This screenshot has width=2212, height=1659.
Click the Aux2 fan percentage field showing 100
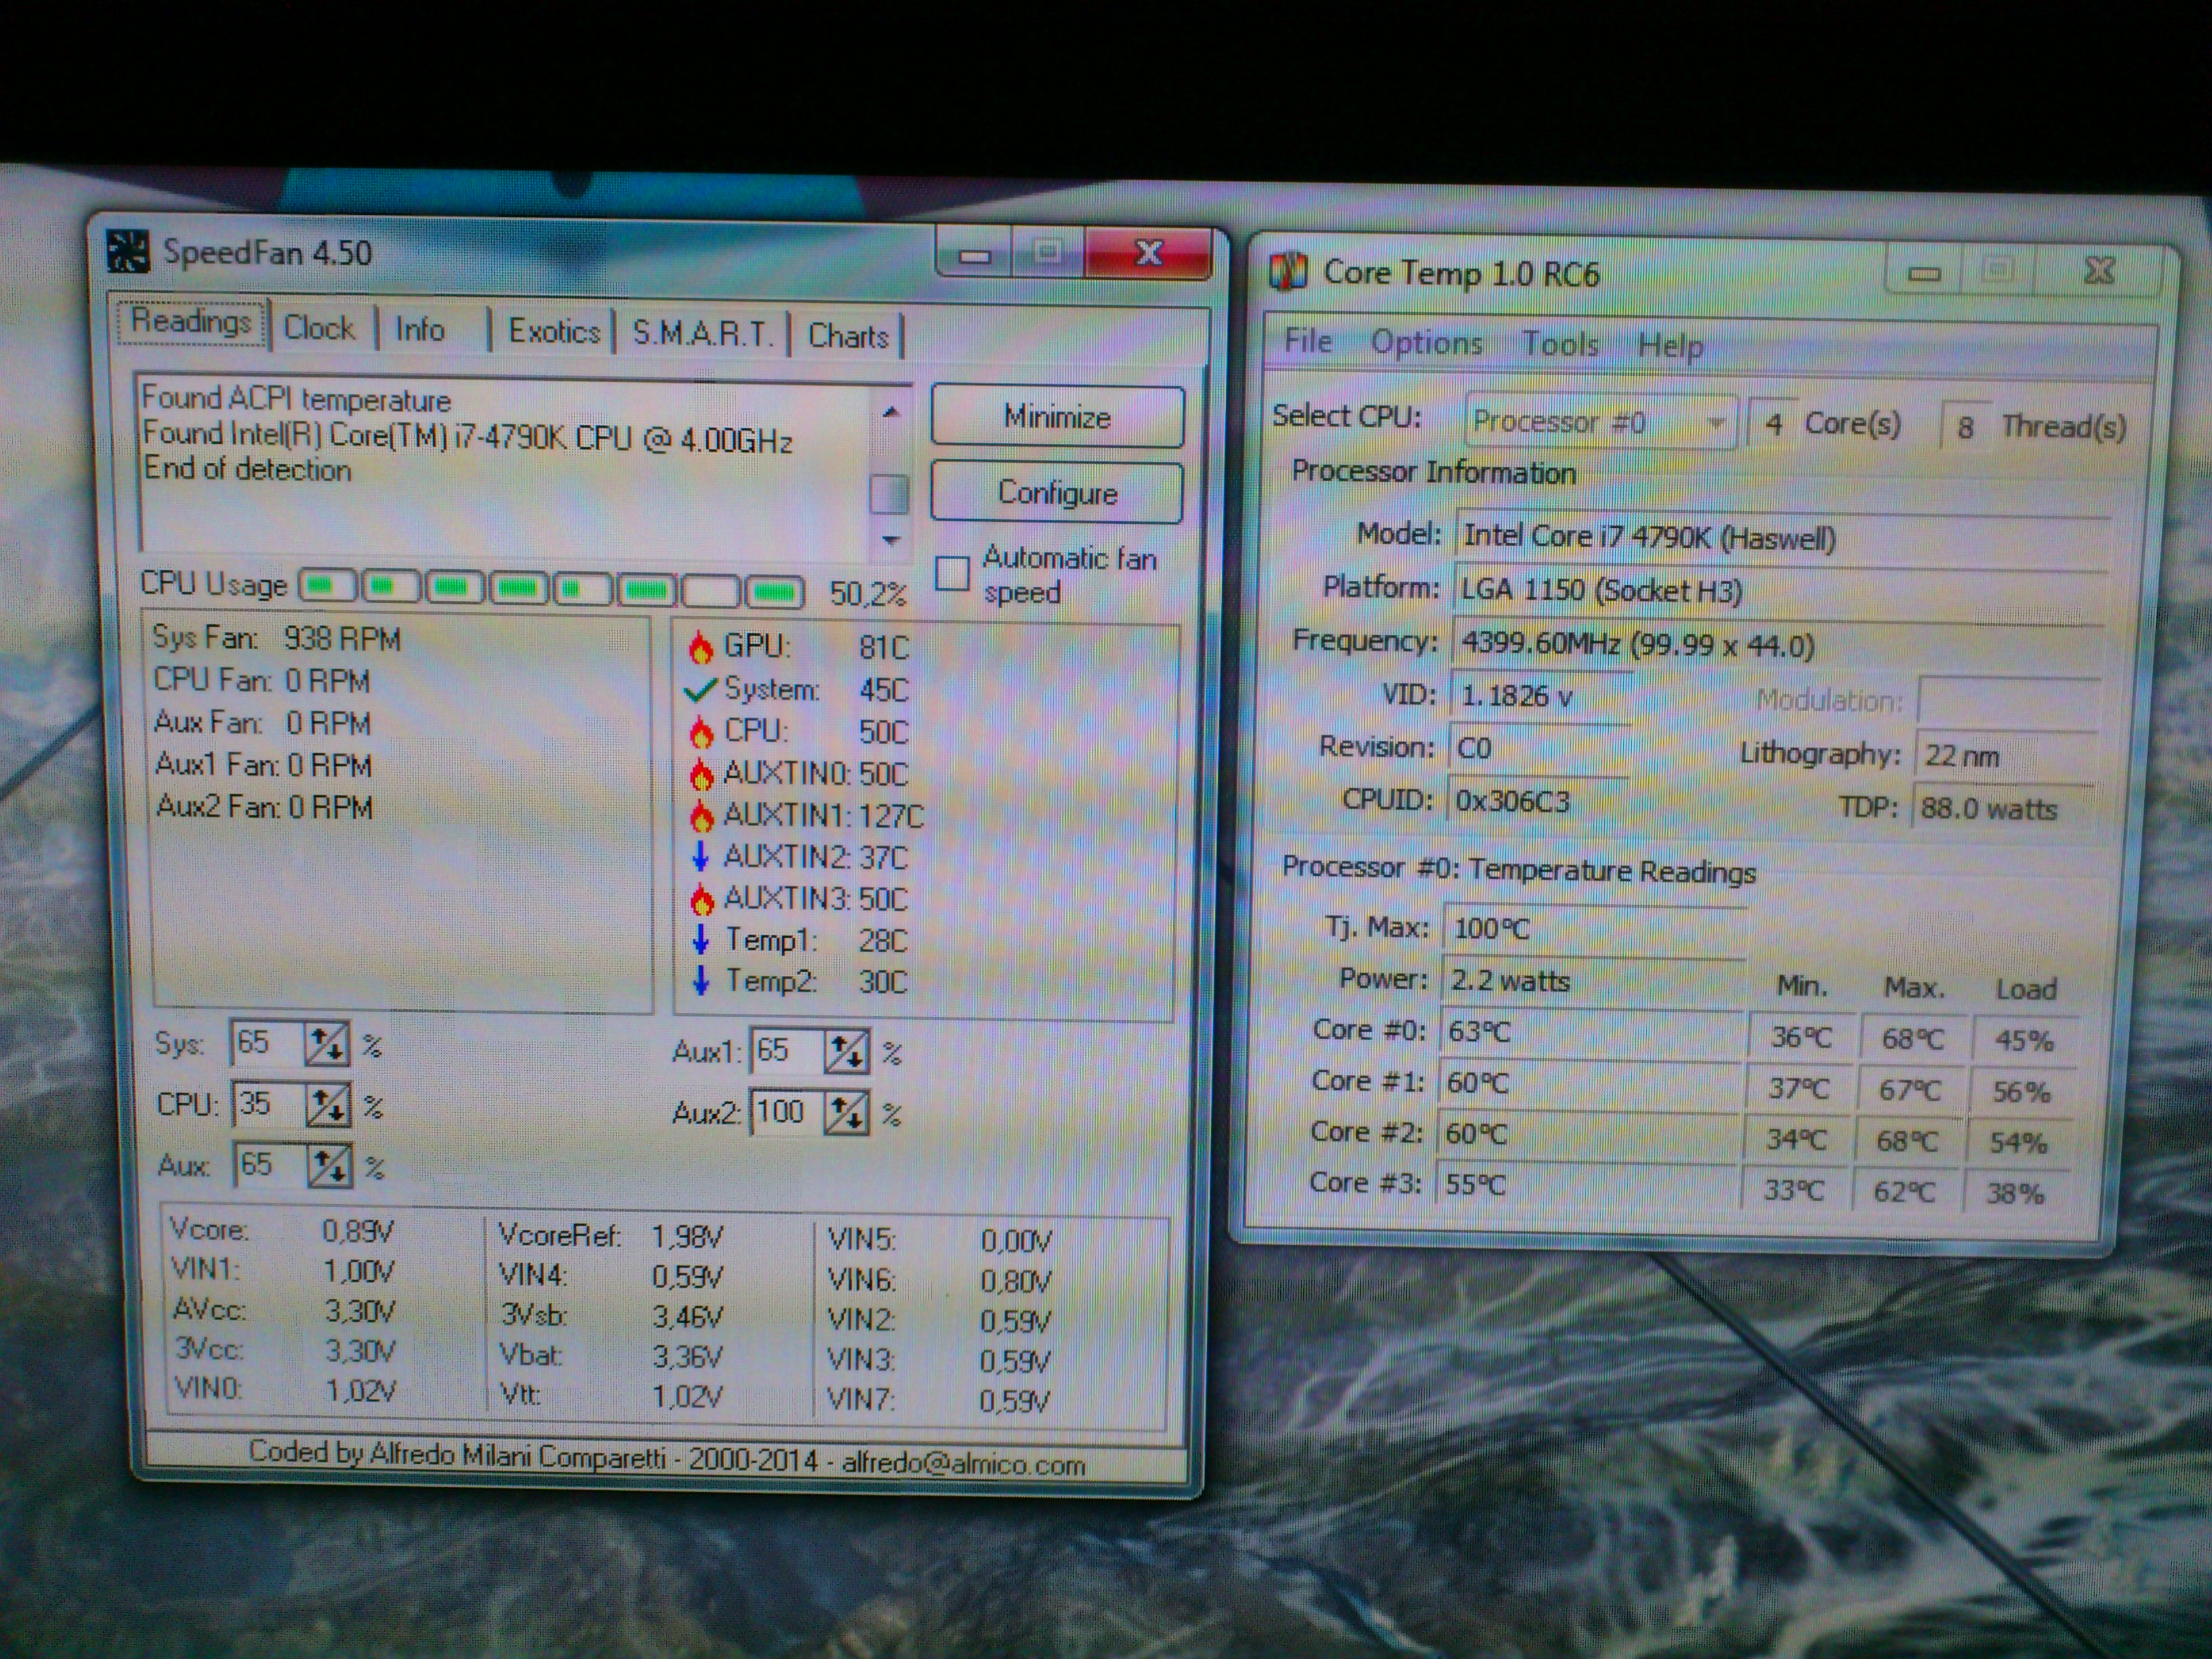tap(787, 1111)
